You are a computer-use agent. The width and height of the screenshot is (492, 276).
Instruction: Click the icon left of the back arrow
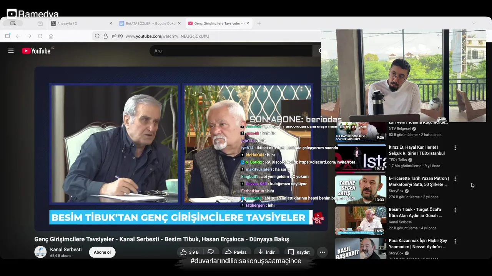(7, 36)
